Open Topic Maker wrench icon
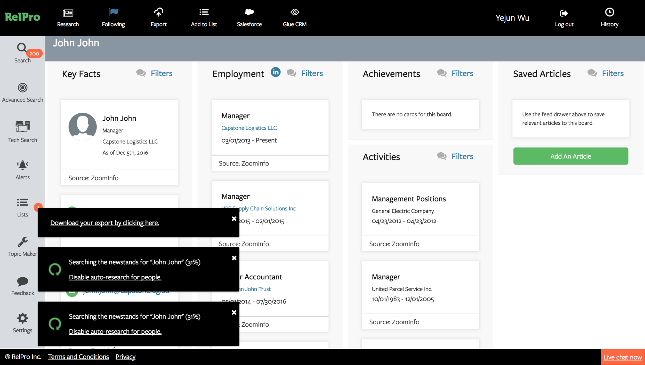 (22, 242)
